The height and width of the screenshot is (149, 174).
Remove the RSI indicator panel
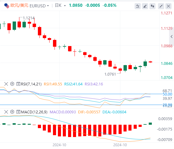(x=6, y=84)
